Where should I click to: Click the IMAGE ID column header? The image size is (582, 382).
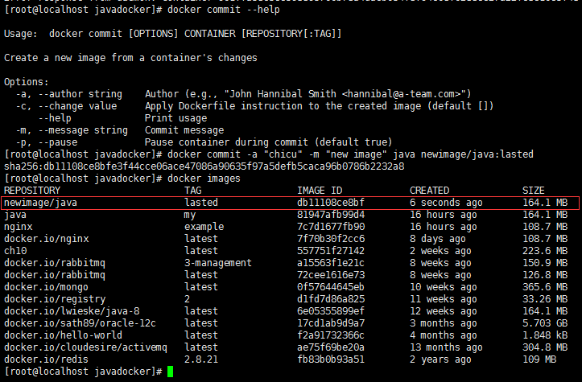320,191
